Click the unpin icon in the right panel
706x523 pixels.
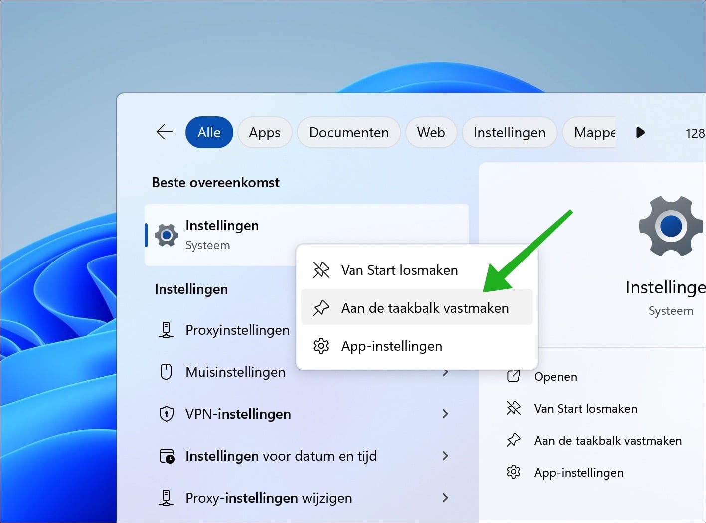(x=513, y=408)
